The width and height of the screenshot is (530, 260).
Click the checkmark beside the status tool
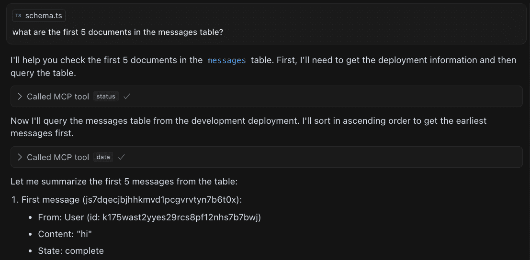click(x=127, y=97)
